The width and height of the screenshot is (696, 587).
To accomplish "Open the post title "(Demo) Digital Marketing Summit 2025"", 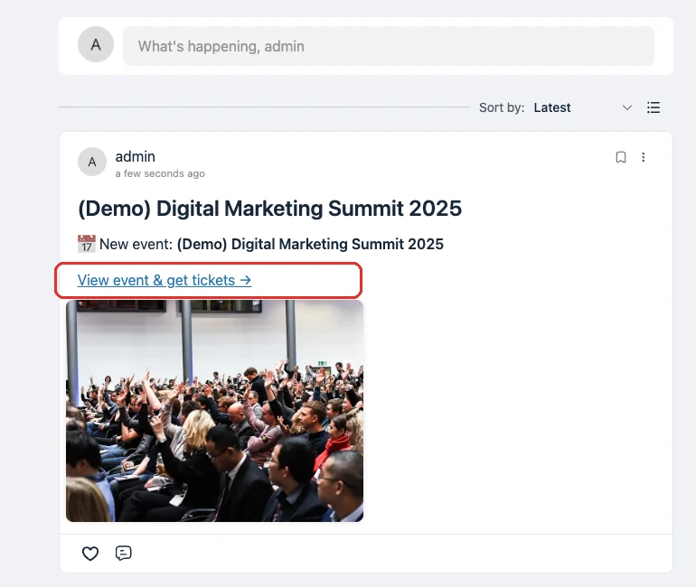I will pyautogui.click(x=270, y=209).
